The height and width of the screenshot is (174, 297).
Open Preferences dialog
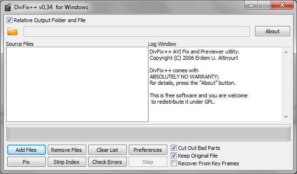point(148,150)
